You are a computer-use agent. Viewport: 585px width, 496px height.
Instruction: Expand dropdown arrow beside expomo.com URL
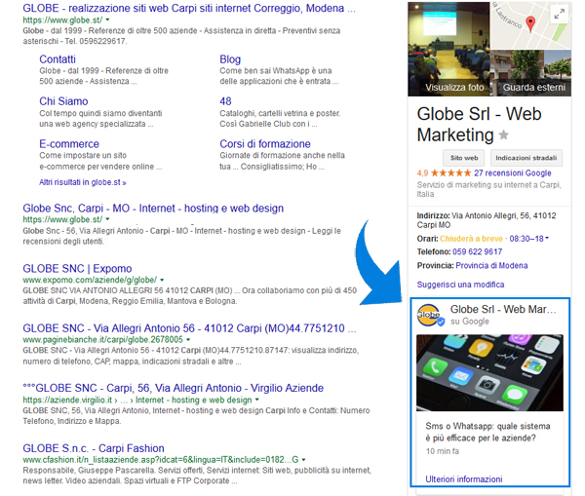162,280
